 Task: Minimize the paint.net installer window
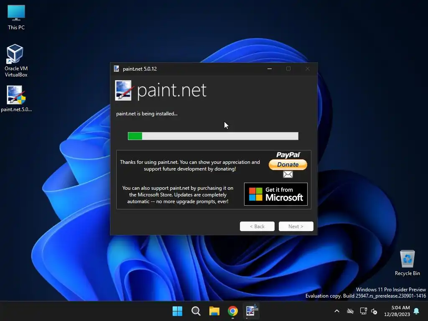(270, 69)
